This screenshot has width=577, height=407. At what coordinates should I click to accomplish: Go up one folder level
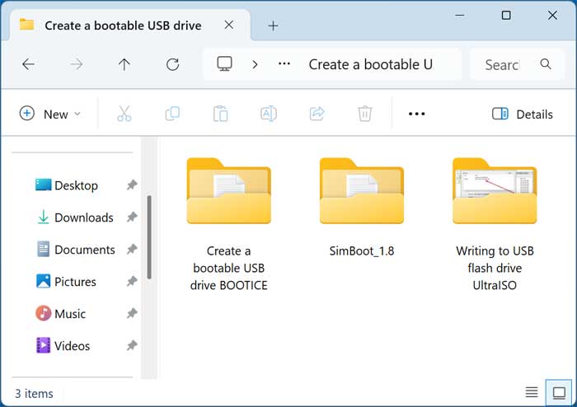124,64
